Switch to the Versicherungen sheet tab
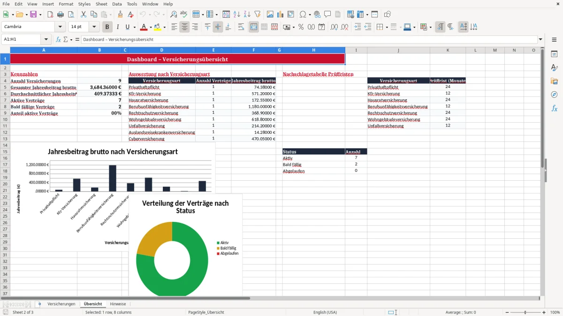Image resolution: width=563 pixels, height=316 pixels. pos(61,304)
